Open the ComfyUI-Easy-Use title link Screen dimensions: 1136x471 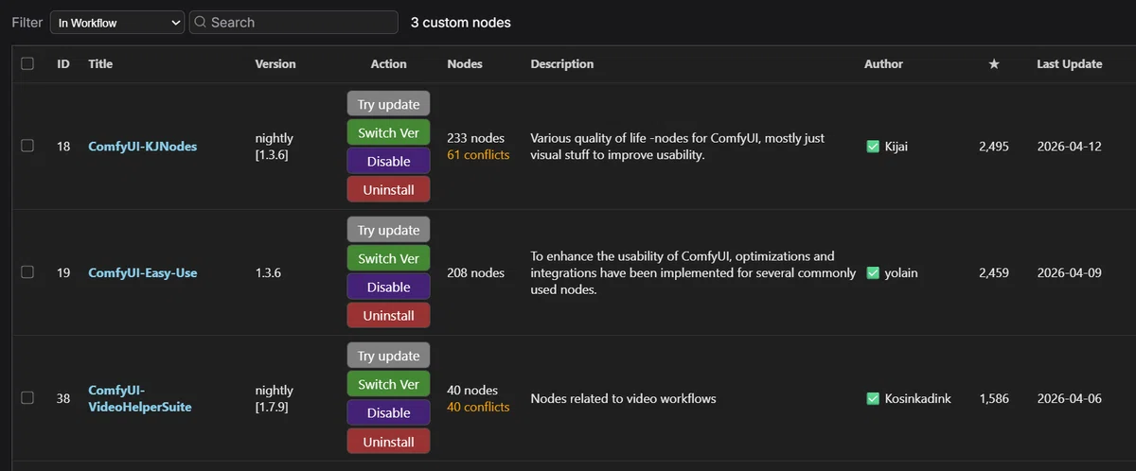click(143, 272)
